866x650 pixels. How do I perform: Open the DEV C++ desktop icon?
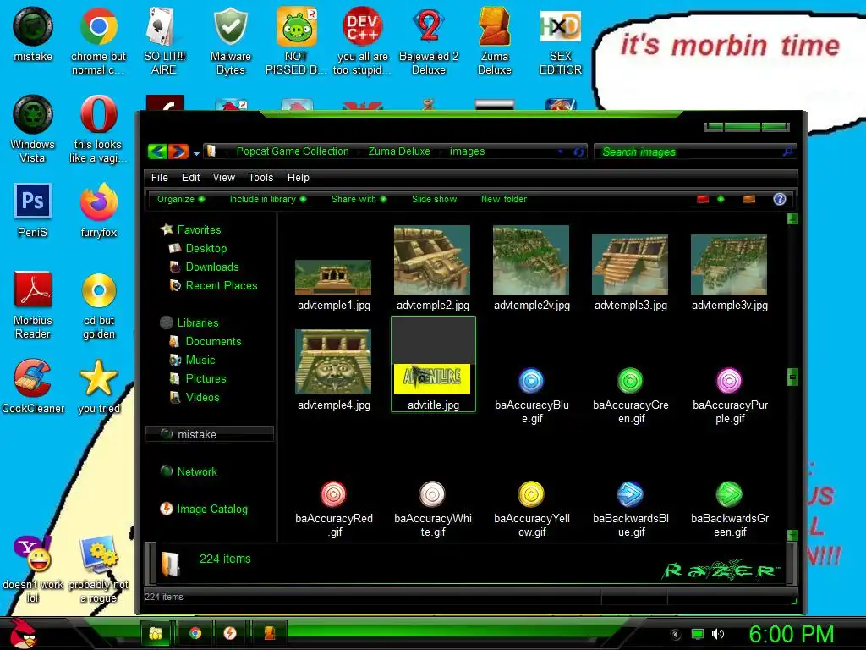pyautogui.click(x=362, y=41)
